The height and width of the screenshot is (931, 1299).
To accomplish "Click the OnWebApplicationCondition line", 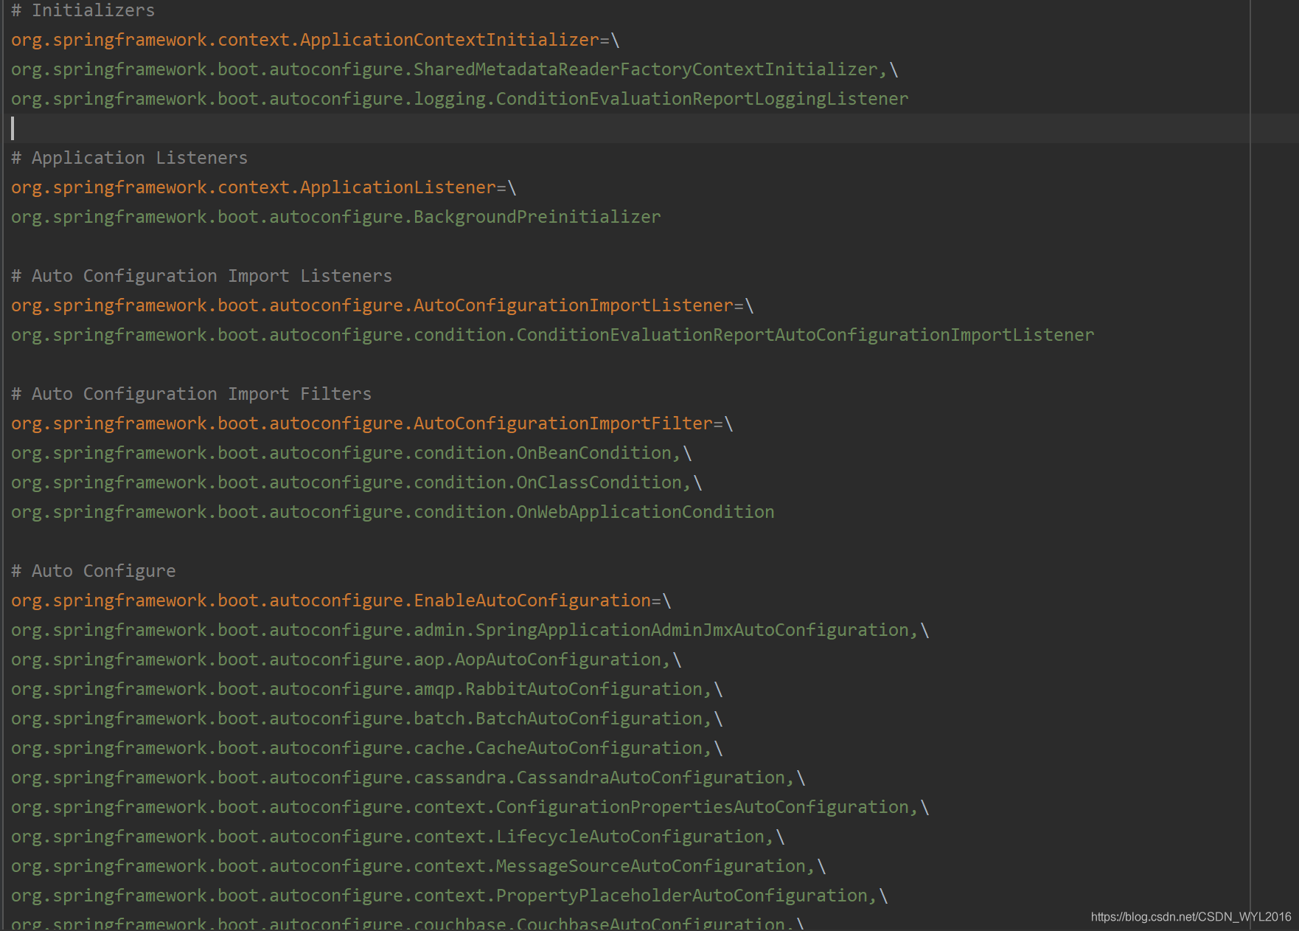I will pyautogui.click(x=392, y=512).
